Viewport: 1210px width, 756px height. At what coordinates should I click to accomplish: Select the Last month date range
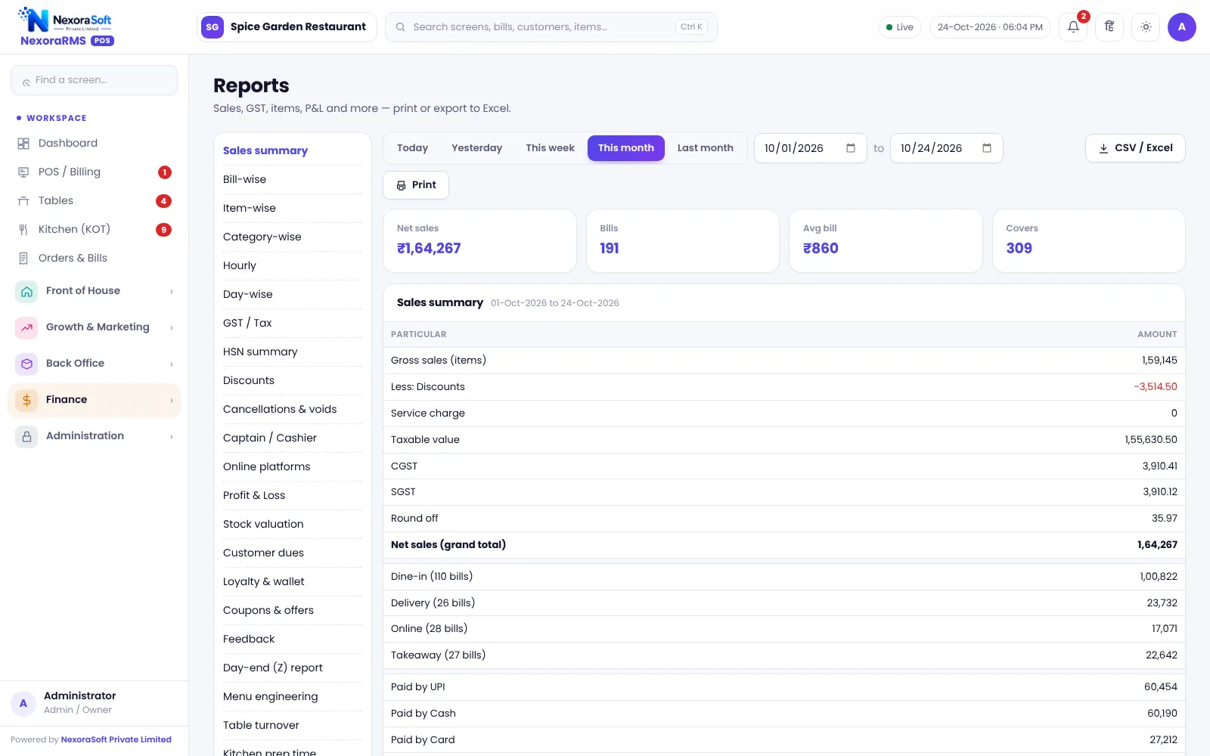[x=705, y=148]
